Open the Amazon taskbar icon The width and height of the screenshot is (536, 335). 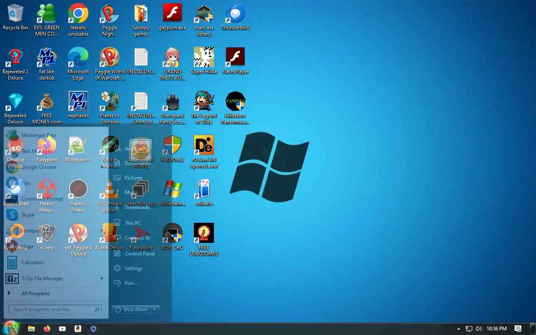click(78, 329)
